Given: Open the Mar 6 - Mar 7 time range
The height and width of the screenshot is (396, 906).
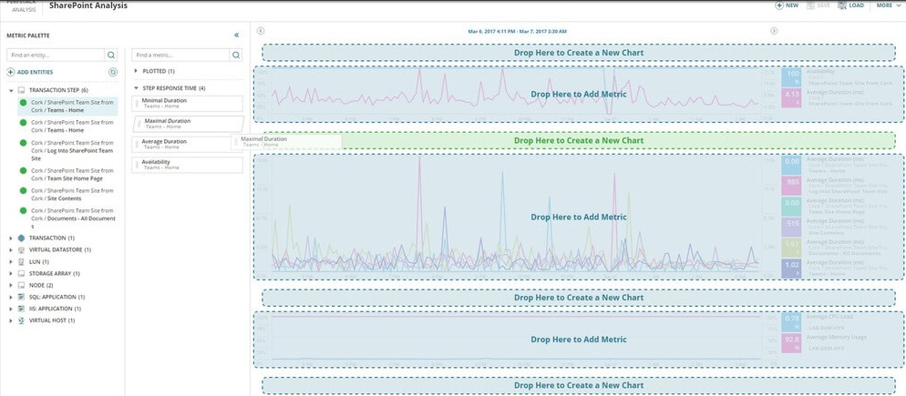Looking at the screenshot, I should [x=517, y=31].
